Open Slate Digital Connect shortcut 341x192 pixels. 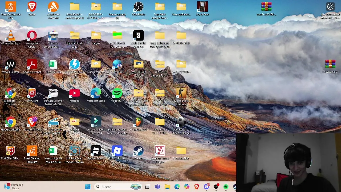pos(139,39)
